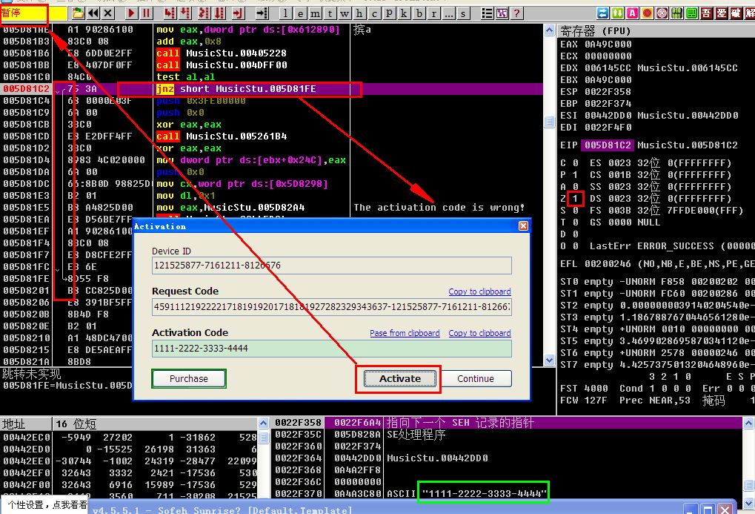
Task: Click the green up-down arrows plugin icon
Action: pos(617,13)
